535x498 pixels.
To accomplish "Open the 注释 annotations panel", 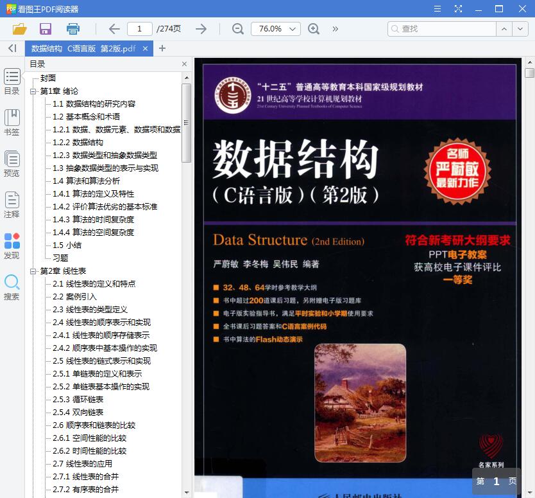I will 12,204.
